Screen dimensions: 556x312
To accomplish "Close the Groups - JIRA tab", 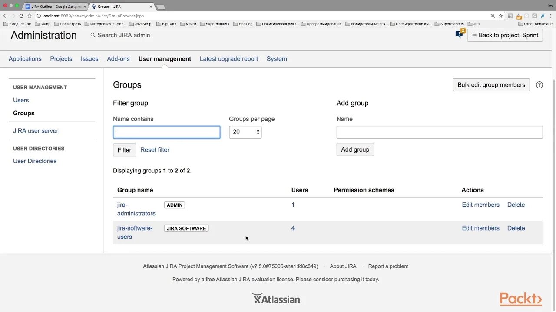I will [150, 6].
